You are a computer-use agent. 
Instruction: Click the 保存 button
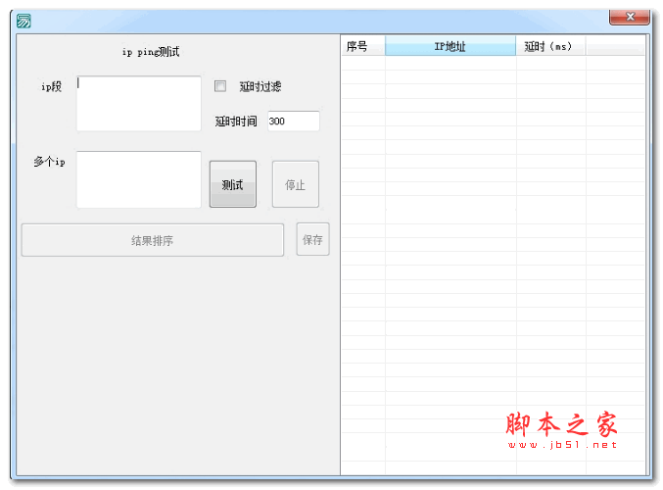click(x=312, y=239)
